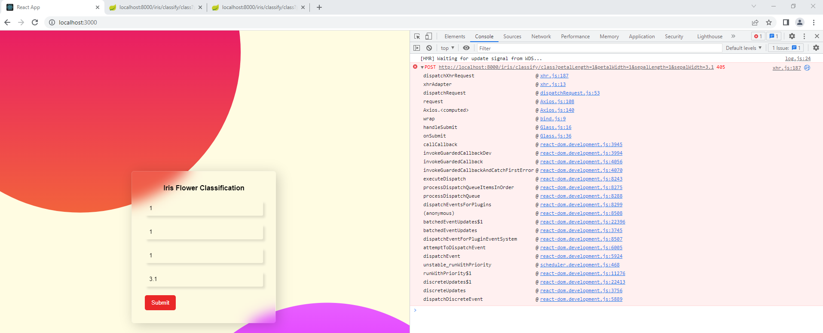The height and width of the screenshot is (333, 823).
Task: Click the blue message count badge
Action: [x=774, y=37]
